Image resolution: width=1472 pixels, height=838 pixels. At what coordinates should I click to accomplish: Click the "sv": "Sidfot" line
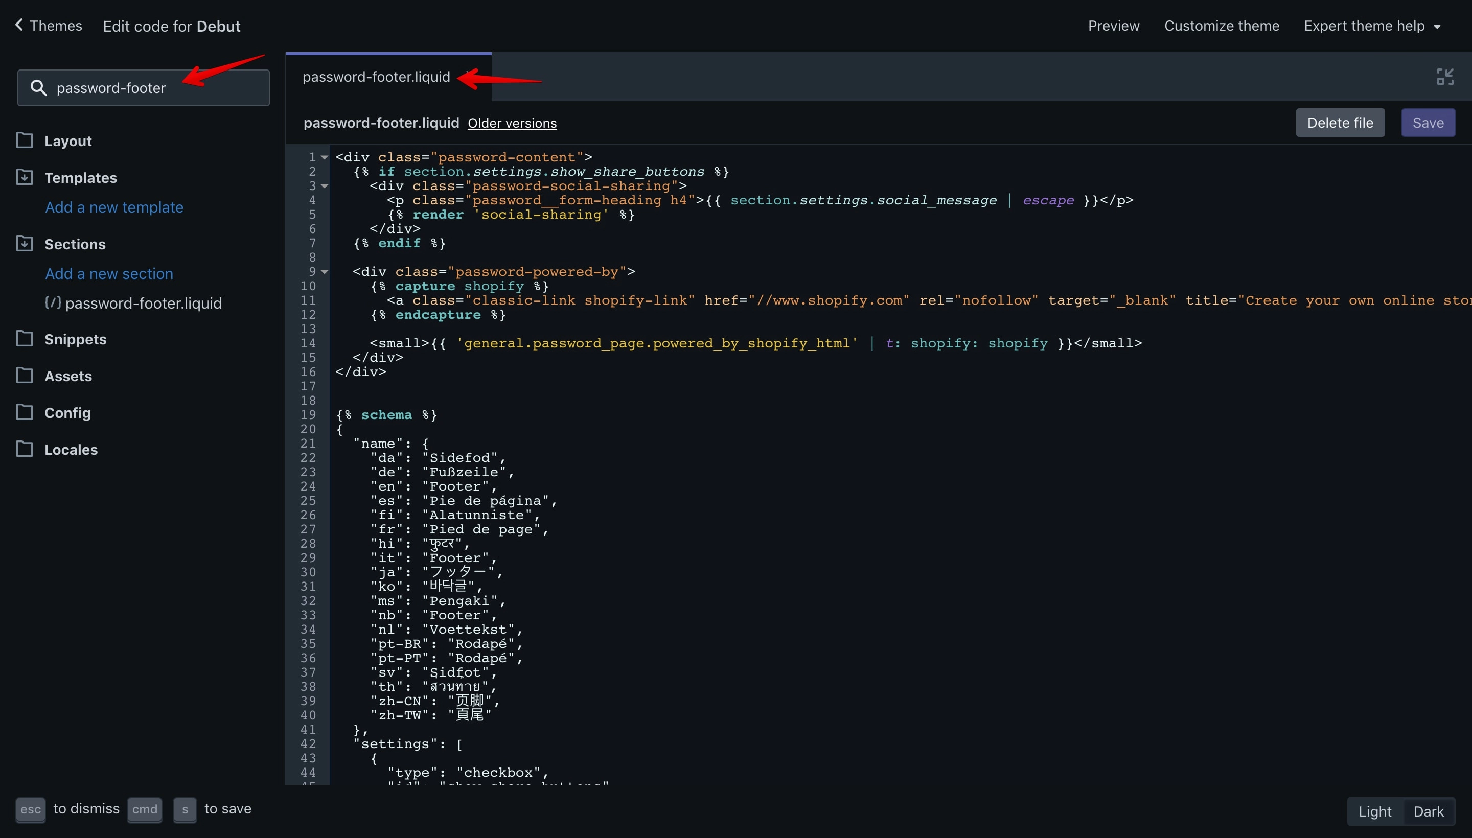tap(433, 672)
